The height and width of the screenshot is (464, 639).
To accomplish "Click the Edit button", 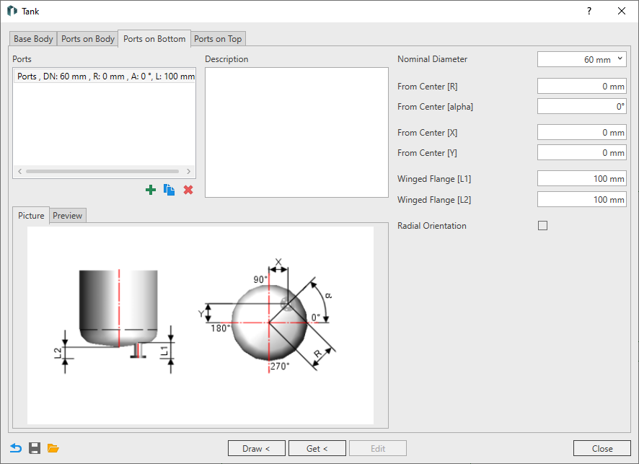I will (x=378, y=449).
